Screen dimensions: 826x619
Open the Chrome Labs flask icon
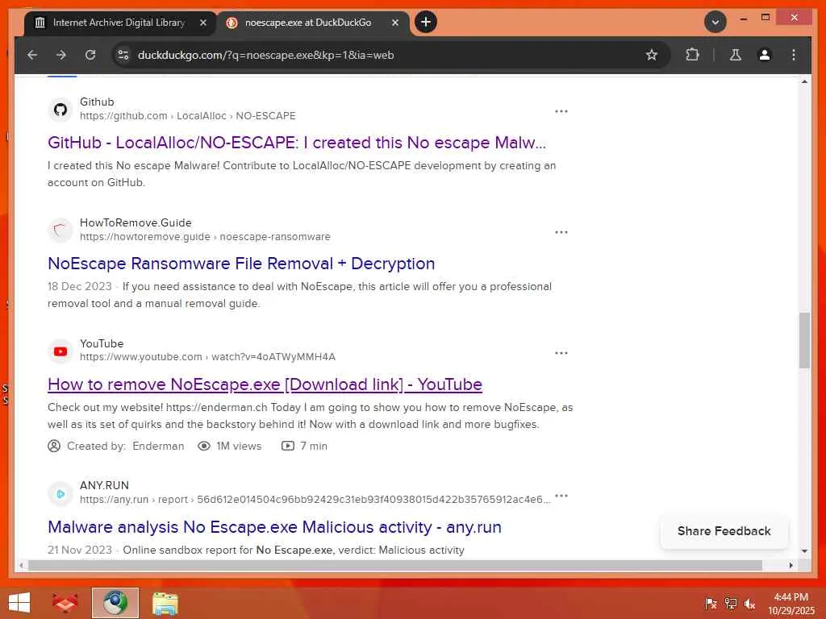(x=736, y=55)
